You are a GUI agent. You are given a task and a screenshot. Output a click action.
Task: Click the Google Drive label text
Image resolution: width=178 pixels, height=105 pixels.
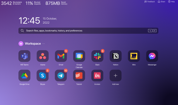coord(24,84)
